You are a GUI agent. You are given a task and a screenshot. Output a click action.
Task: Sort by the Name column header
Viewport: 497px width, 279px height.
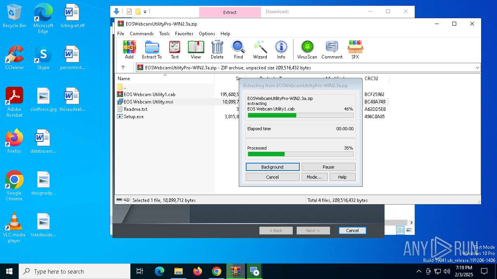pyautogui.click(x=165, y=79)
